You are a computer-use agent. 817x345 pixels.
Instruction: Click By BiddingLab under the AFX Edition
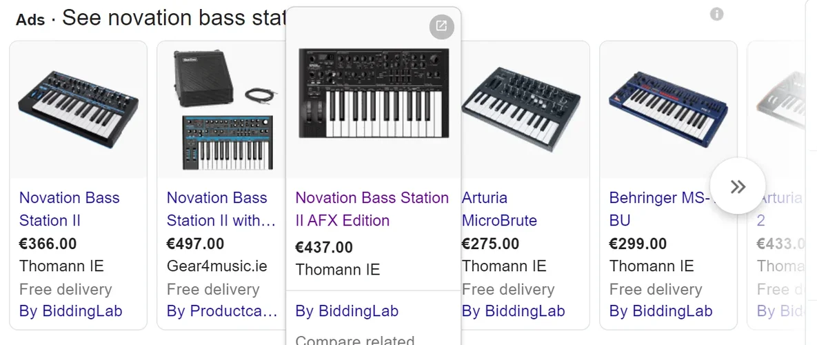[347, 311]
